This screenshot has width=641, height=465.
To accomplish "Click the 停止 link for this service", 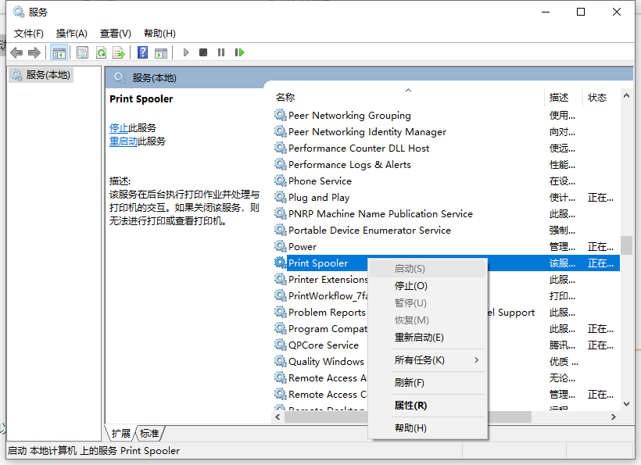I will pyautogui.click(x=119, y=128).
